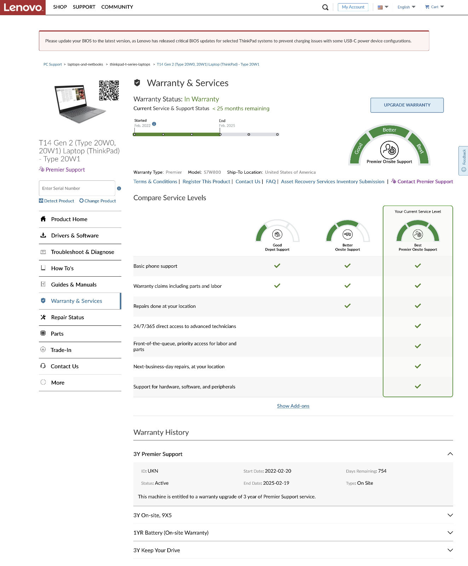Open How To's in sidebar
Viewport: 468px width, 566px height.
pos(80,268)
